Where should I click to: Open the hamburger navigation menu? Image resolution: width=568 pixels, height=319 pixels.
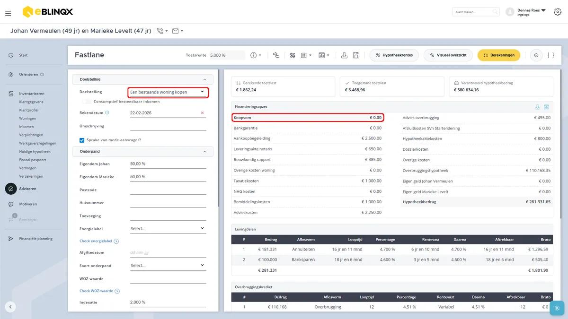click(x=8, y=13)
